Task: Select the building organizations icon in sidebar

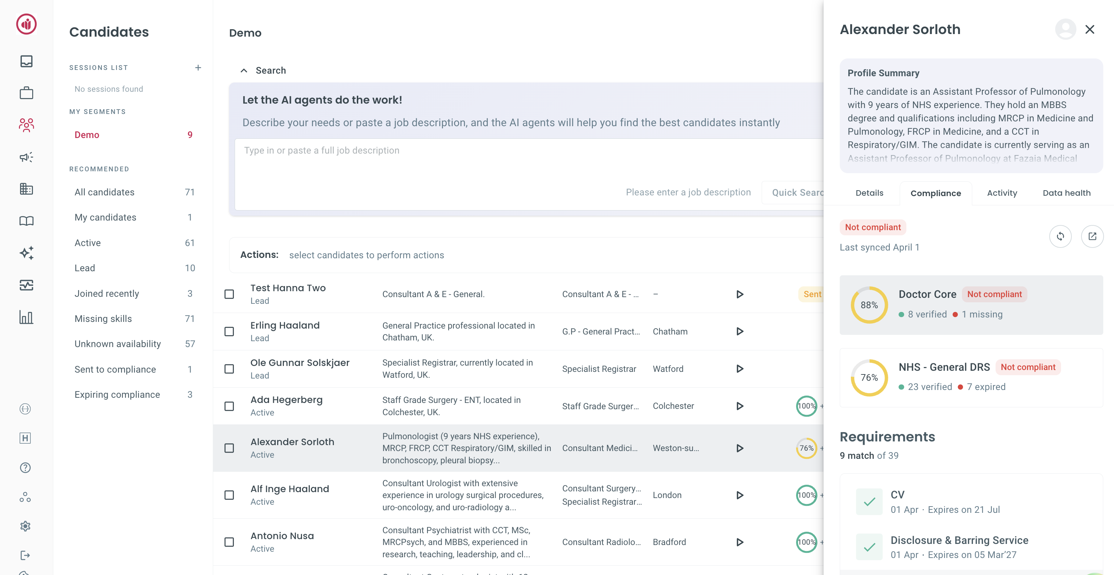Action: 26,189
